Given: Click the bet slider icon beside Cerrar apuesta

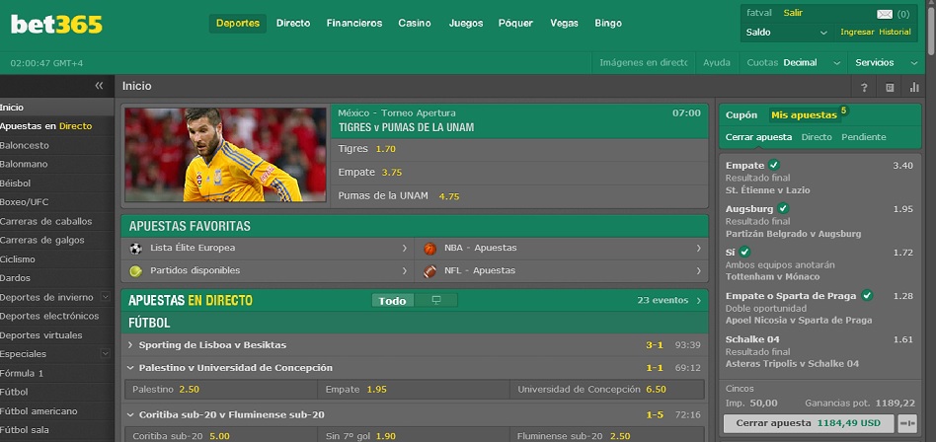Looking at the screenshot, I should click(x=907, y=423).
